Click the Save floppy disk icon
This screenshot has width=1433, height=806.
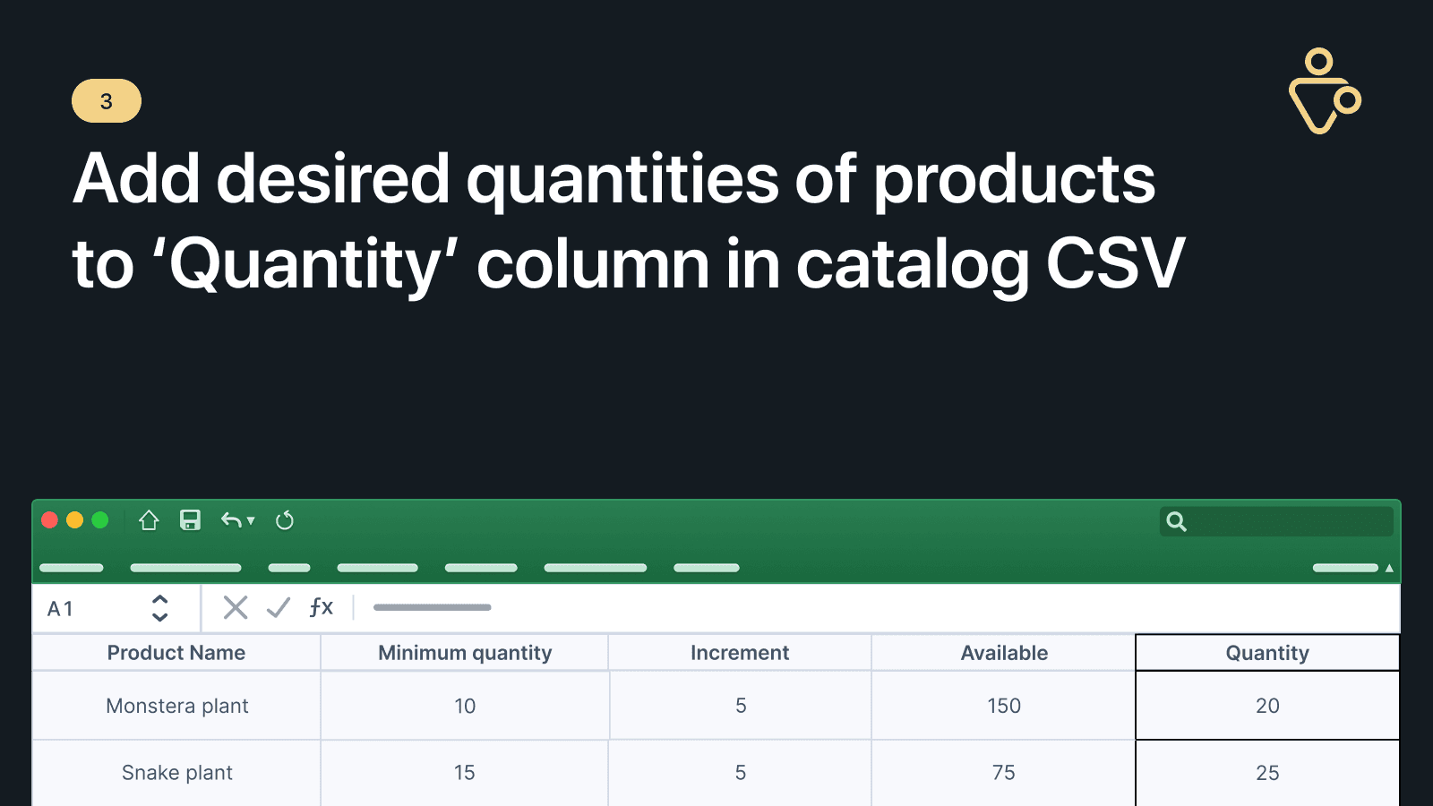pyautogui.click(x=190, y=520)
